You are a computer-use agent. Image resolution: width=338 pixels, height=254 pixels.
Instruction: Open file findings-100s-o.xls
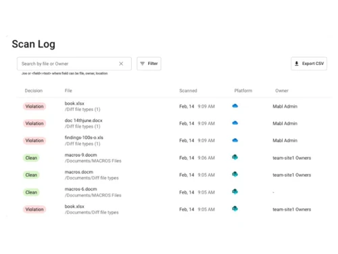[84, 137]
